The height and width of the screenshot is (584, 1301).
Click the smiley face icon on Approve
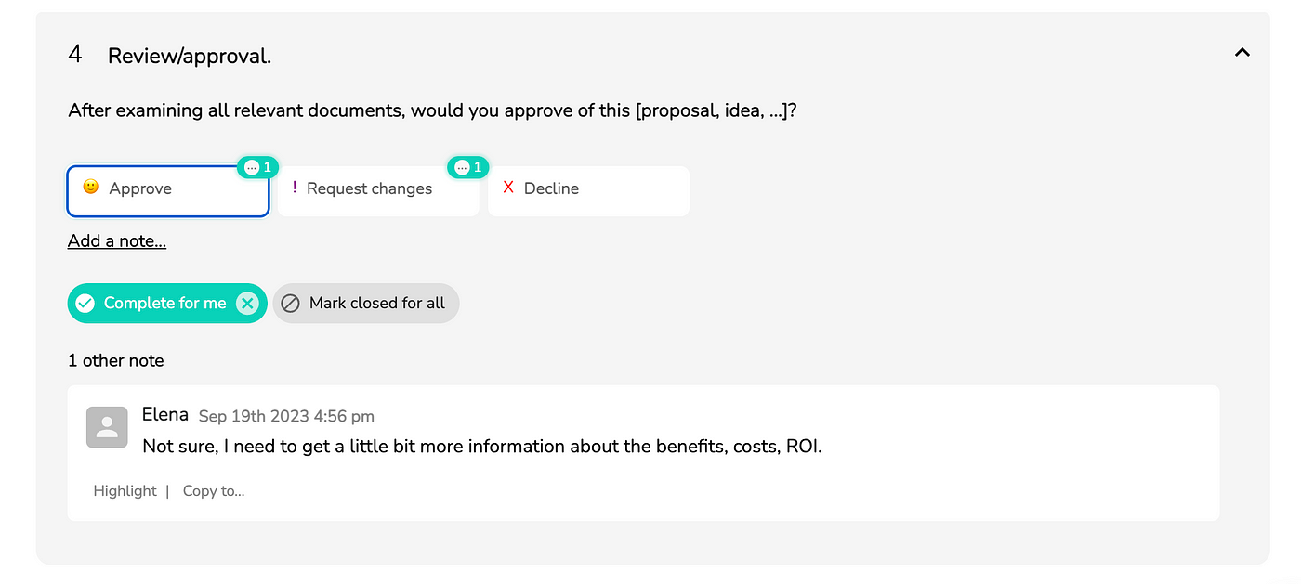tap(90, 187)
